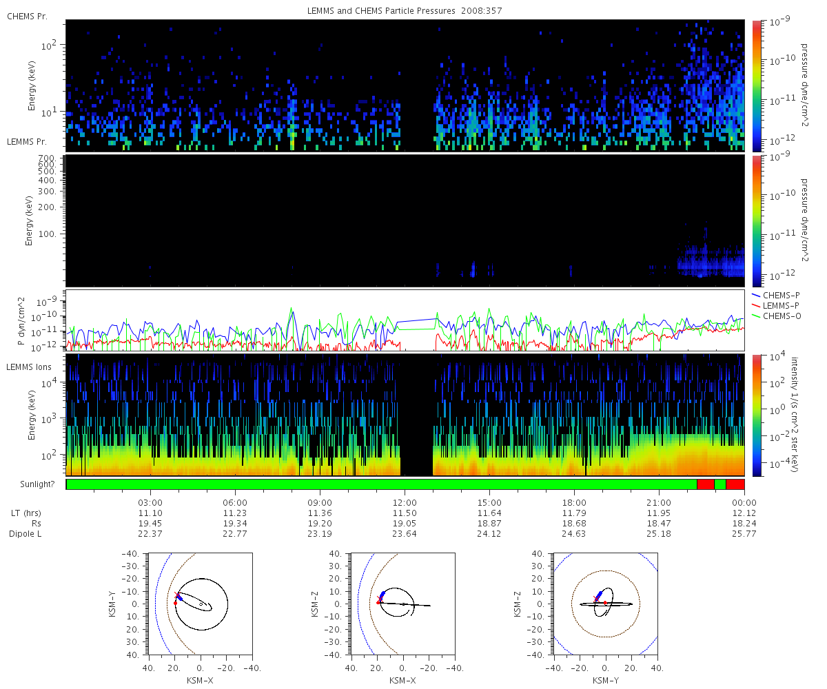The height and width of the screenshot is (689, 827).
Task: Select the 03:00 time tick label
Action: (150, 503)
